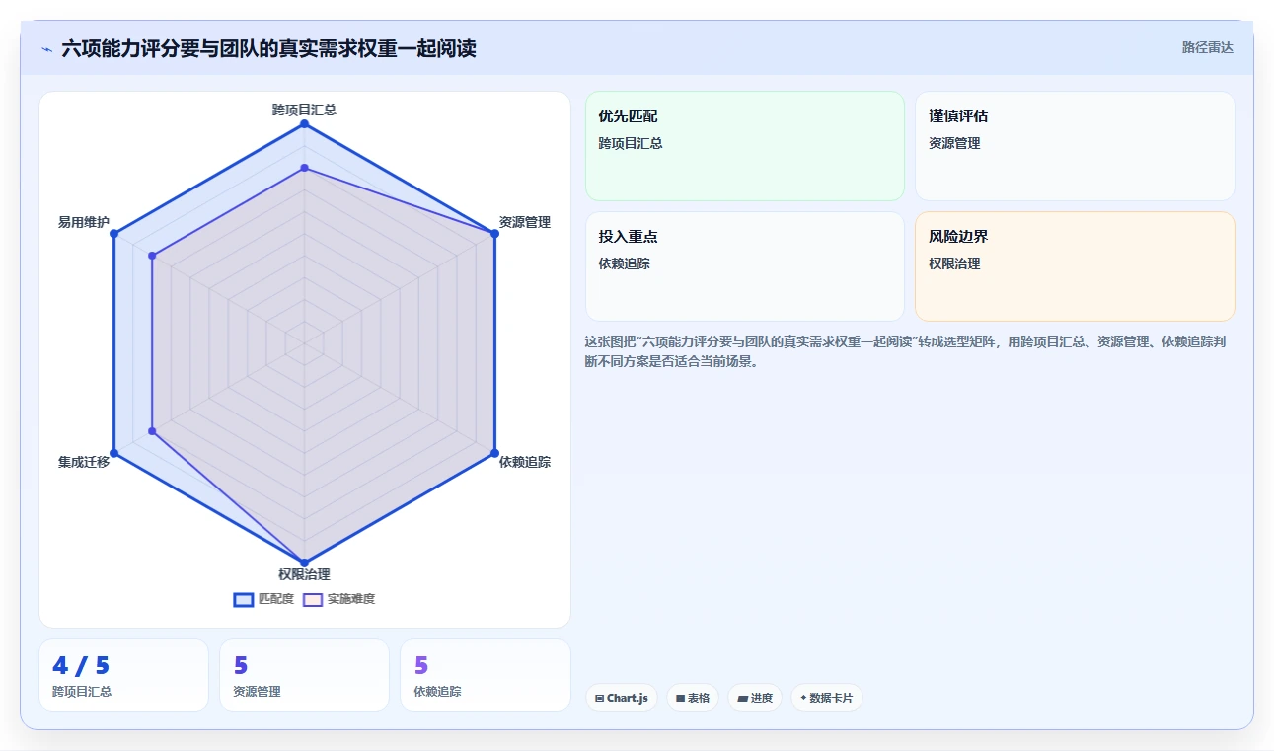Click the 跨项目汇总 text in 优先匹配 card
The height and width of the screenshot is (751, 1274).
631,143
